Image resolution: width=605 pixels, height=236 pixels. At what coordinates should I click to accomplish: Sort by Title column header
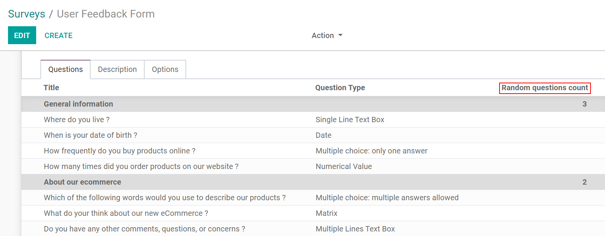coord(51,88)
